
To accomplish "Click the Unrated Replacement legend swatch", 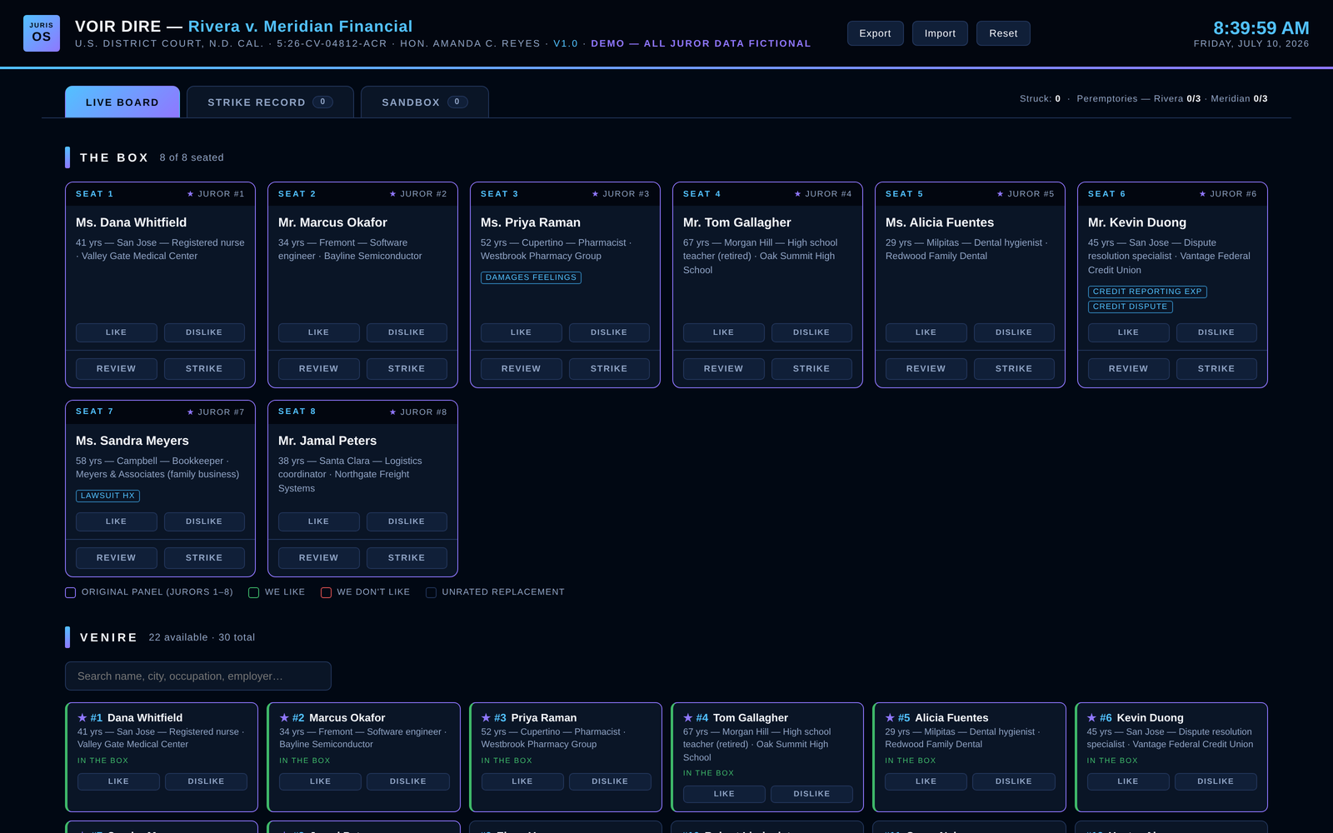I will (x=431, y=592).
